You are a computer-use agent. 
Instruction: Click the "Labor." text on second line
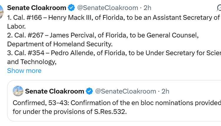(x=17, y=26)
